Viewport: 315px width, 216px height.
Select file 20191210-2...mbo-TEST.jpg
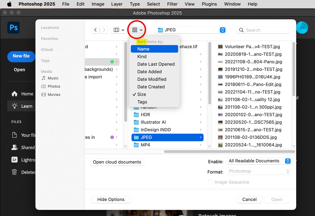250,69
